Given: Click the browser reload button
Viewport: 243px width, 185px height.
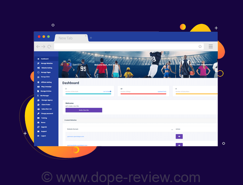Looking at the screenshot, I should 49,47.
